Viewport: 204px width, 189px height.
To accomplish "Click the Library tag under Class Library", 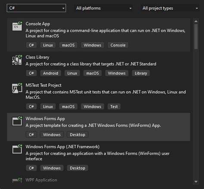I will click(141, 73).
